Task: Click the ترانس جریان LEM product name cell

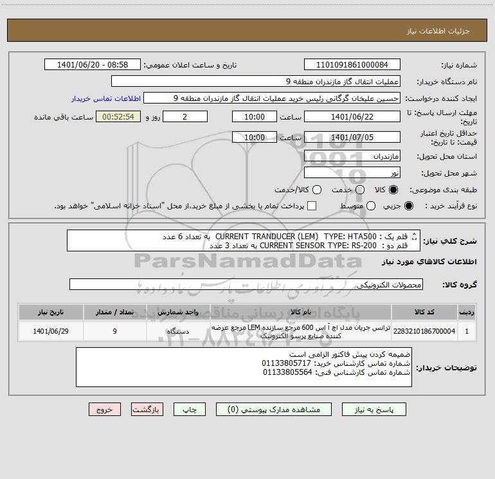Action: click(x=301, y=331)
